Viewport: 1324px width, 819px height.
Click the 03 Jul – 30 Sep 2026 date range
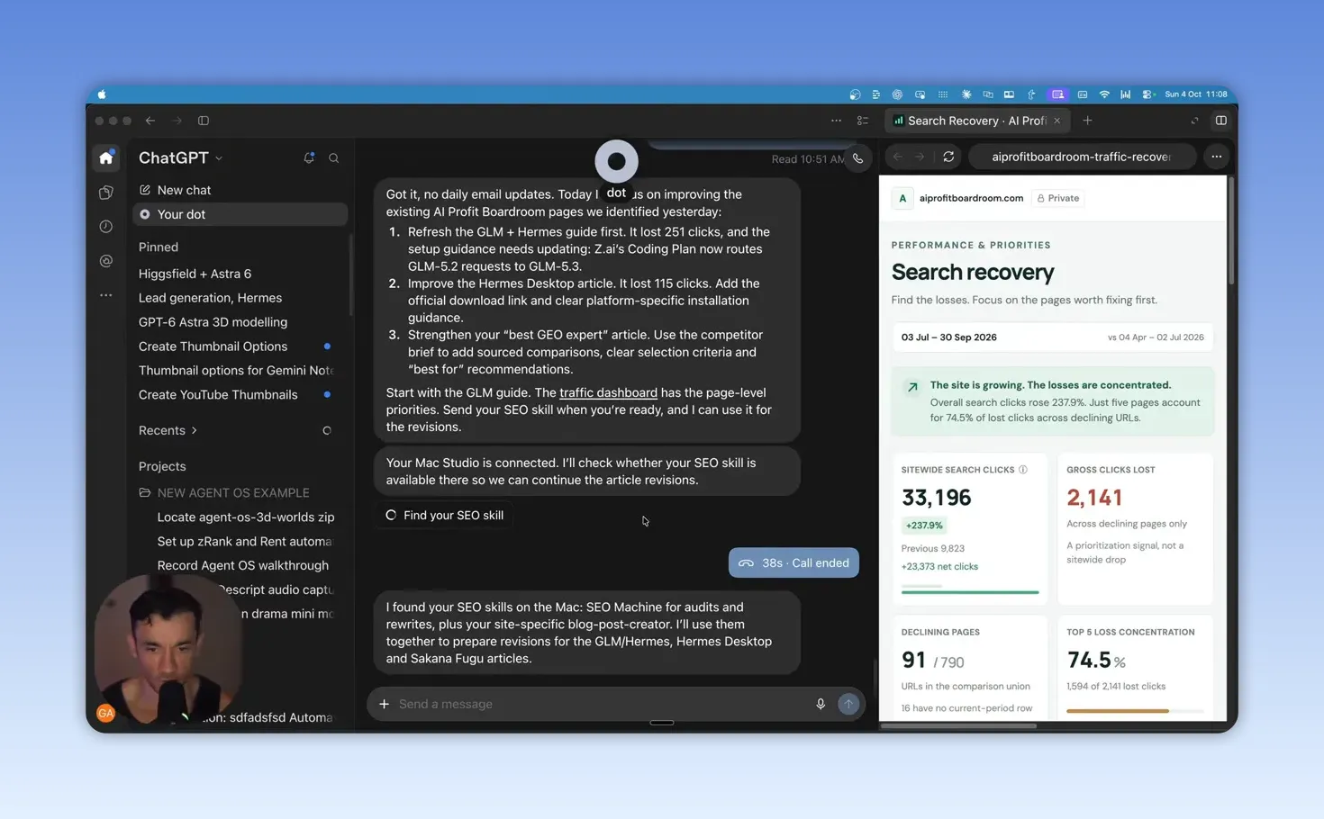pos(948,337)
